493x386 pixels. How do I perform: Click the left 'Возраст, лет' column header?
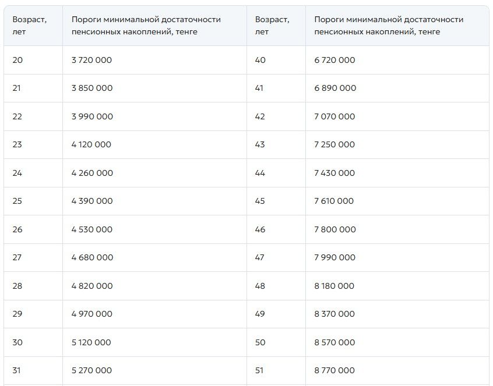click(30, 26)
